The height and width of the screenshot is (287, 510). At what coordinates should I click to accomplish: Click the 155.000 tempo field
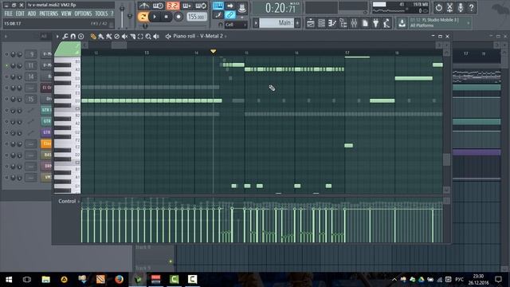pyautogui.click(x=197, y=17)
